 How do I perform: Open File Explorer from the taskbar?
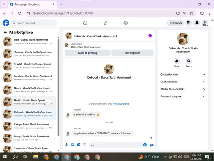(36, 157)
